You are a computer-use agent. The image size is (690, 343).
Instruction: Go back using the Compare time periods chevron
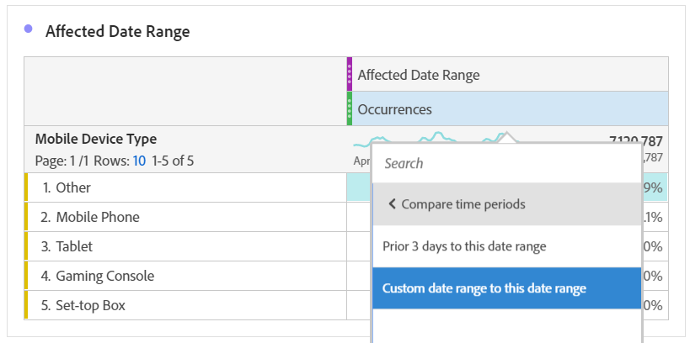[392, 204]
